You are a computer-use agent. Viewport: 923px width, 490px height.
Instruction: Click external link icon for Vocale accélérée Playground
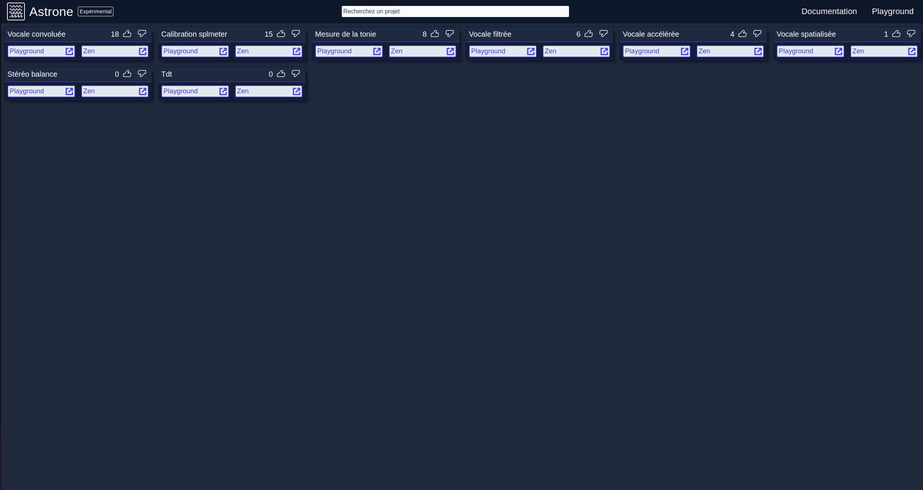coord(685,51)
